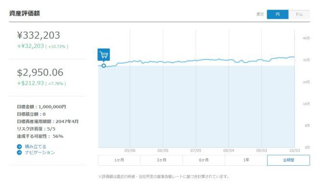Click arrow icon beside 積み立てる
This screenshot has height=185, width=328.
click(19, 146)
